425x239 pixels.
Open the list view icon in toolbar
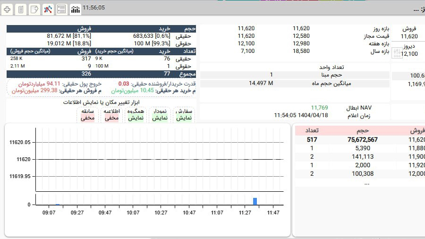tap(61, 9)
